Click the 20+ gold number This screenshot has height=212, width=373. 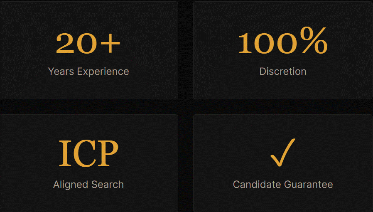(x=88, y=43)
